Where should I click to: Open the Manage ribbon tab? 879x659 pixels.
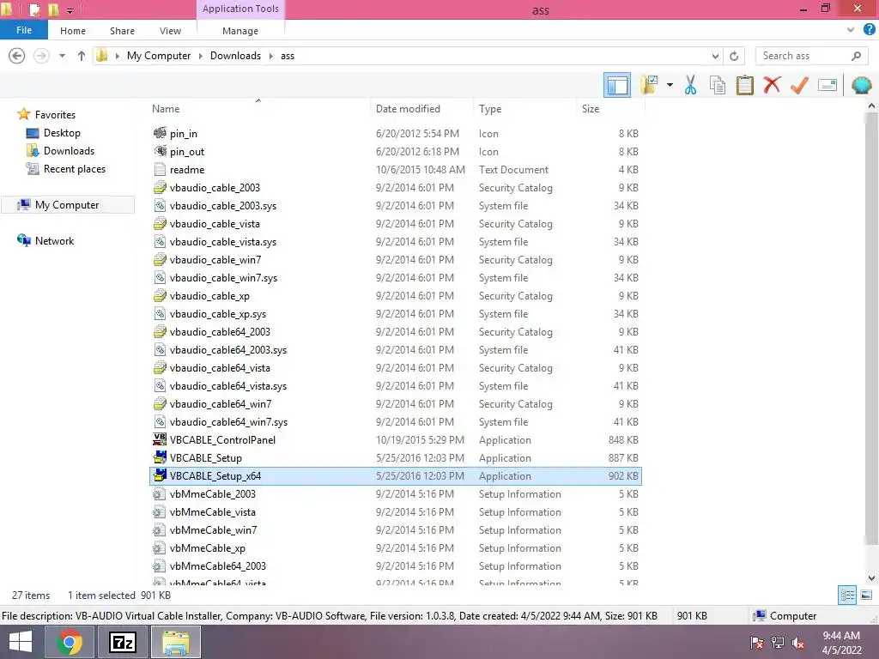[240, 31]
